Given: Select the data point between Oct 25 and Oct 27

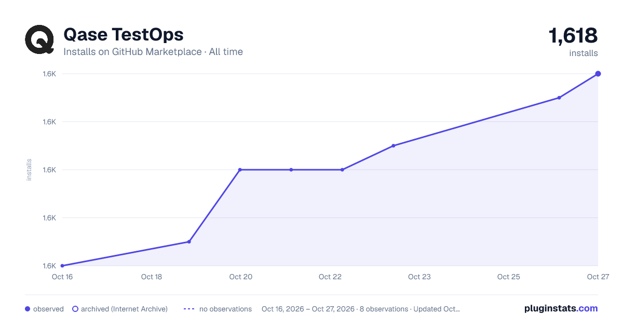Looking at the screenshot, I should [x=559, y=98].
